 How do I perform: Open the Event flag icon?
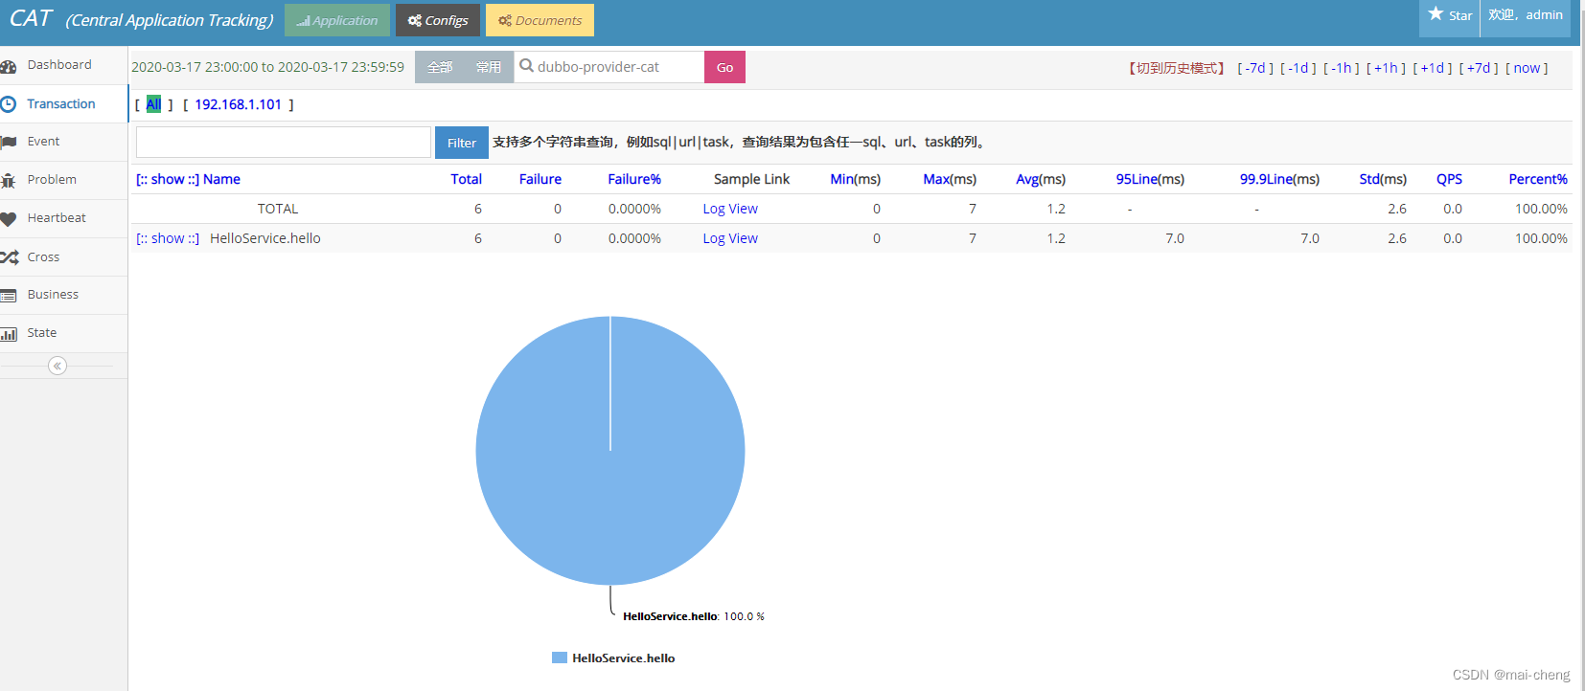9,143
